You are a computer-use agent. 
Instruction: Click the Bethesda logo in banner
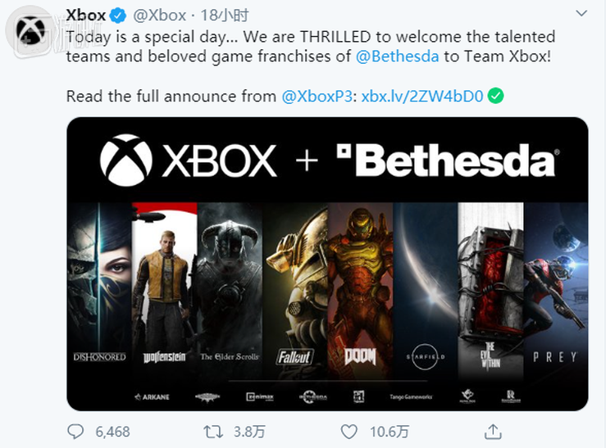445,161
